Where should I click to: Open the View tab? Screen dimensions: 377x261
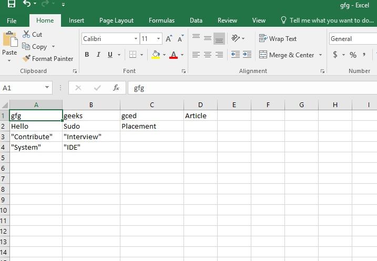coord(259,20)
